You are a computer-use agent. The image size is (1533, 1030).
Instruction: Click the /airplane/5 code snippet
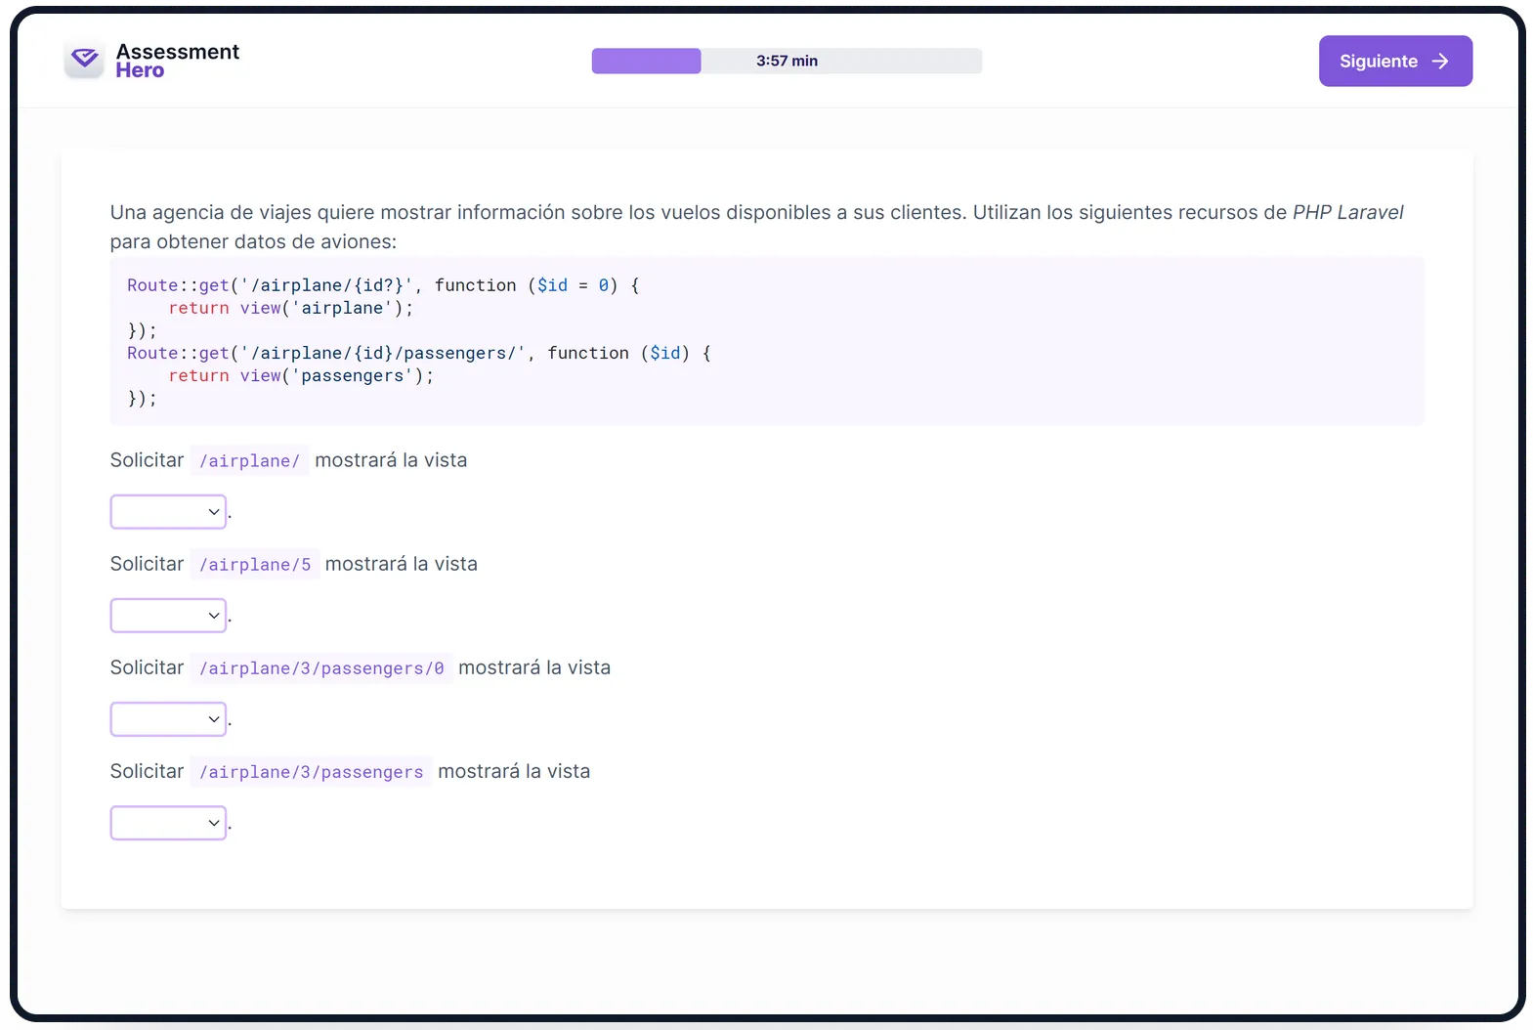coord(255,564)
